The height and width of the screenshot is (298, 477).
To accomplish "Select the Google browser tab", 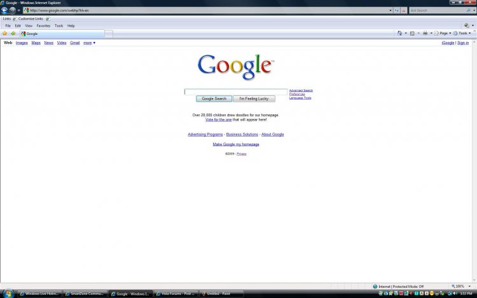I will tap(62, 34).
